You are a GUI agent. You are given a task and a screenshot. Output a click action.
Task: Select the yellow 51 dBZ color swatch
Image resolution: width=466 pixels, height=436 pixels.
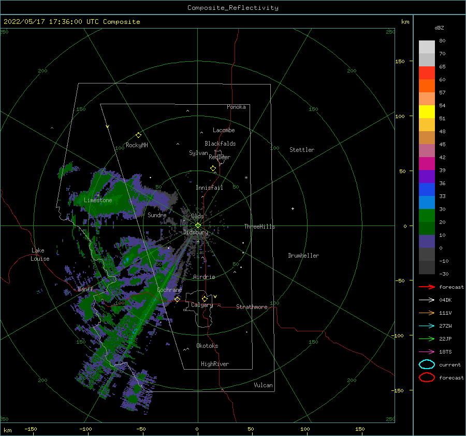coord(427,112)
